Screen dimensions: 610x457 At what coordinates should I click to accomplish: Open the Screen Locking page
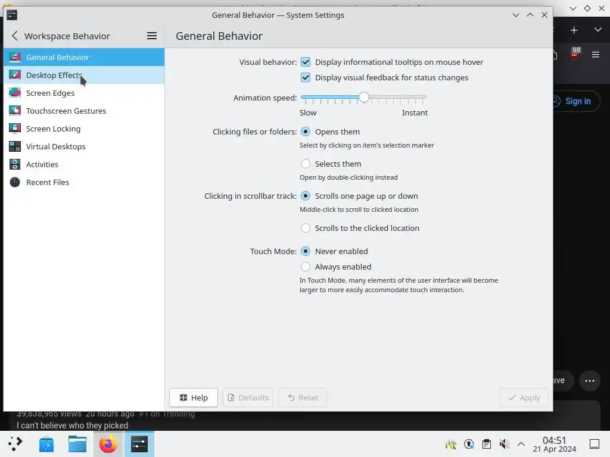click(x=84, y=129)
